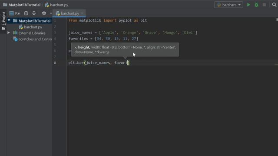
Task: Click 'favorites' variable on line 4
Action: tap(78, 39)
